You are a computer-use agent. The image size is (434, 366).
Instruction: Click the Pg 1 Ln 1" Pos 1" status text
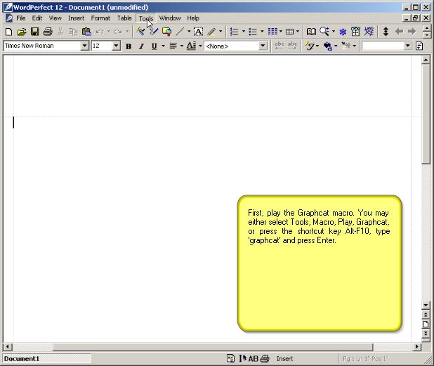coord(366,359)
